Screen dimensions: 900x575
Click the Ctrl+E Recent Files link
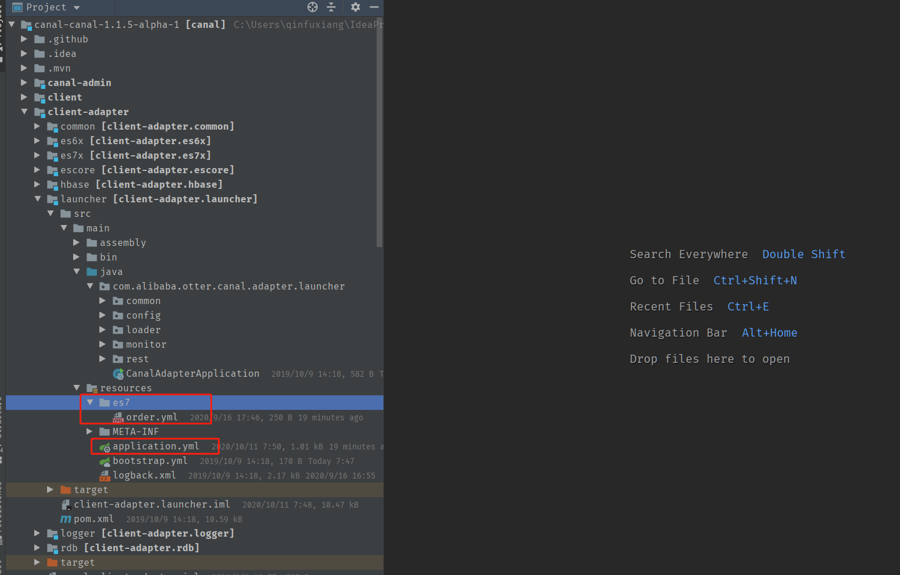[748, 306]
